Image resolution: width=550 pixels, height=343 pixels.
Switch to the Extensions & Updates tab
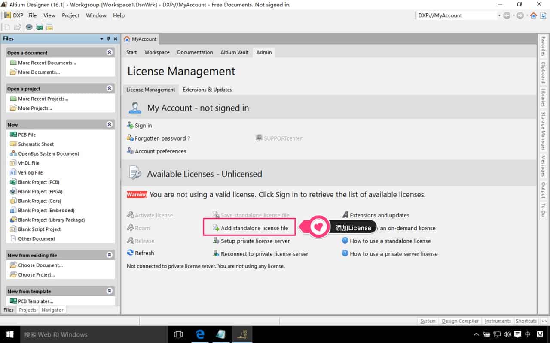click(207, 90)
